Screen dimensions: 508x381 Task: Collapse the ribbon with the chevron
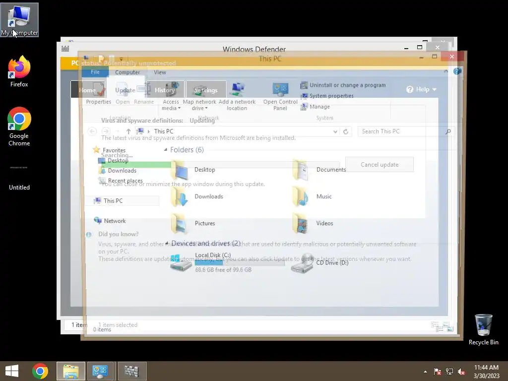446,71
